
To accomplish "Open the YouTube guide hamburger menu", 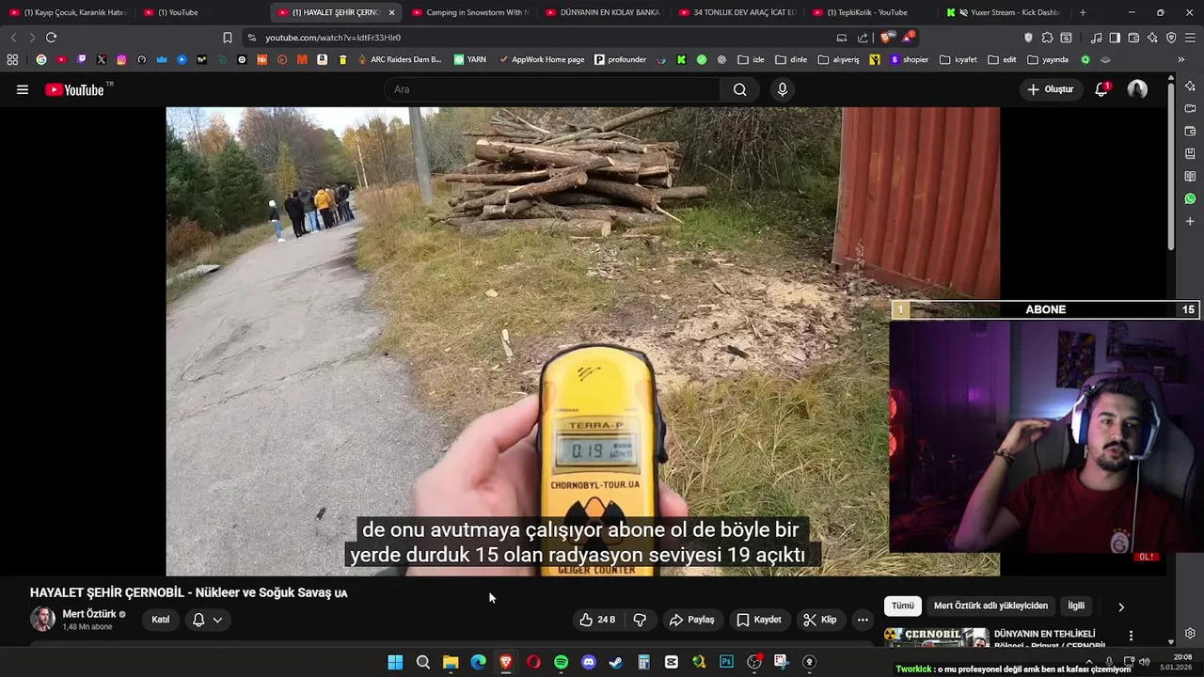I will [23, 89].
